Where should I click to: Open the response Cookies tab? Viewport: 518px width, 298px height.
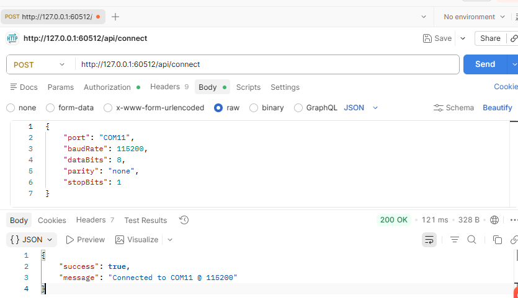pos(52,220)
